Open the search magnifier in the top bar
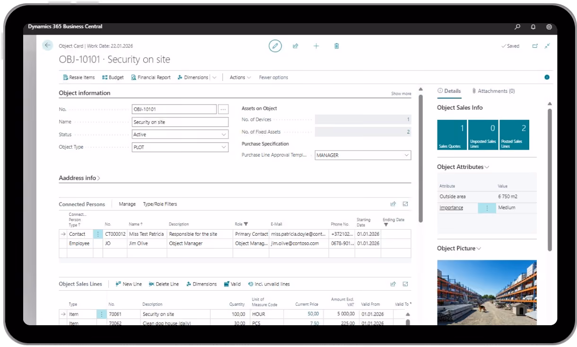This screenshot has width=577, height=347. (518, 27)
